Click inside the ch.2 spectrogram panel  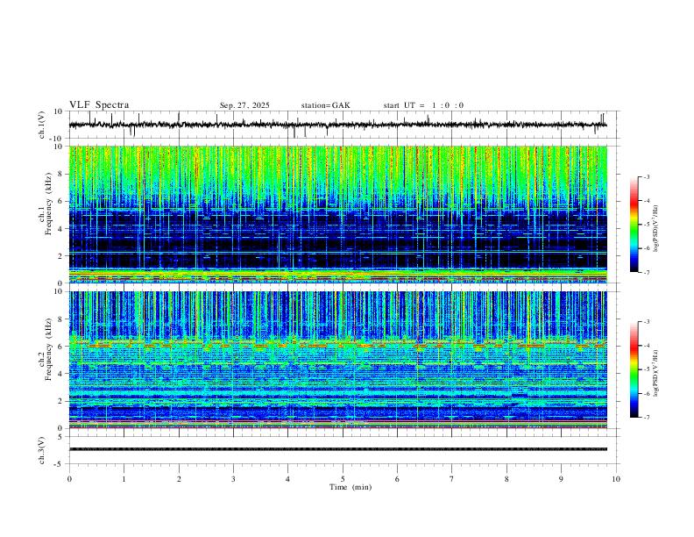click(337, 360)
